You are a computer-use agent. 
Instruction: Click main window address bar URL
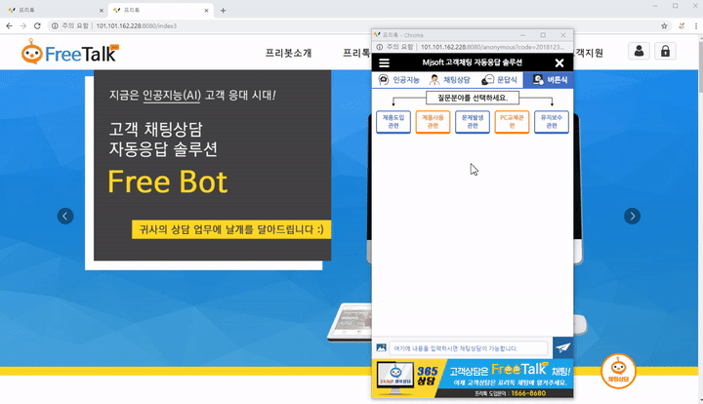point(137,26)
